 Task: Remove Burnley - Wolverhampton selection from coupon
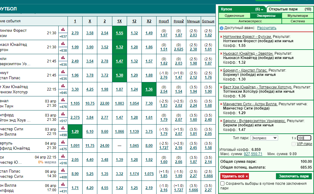pyautogui.click(x=221, y=121)
